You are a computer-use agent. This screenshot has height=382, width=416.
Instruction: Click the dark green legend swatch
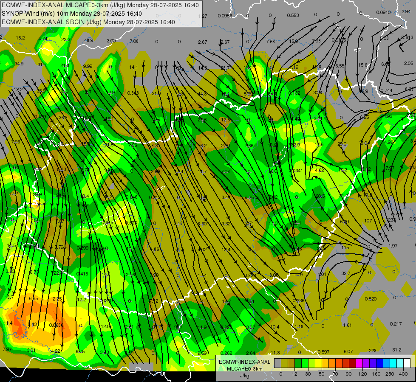pos(298,363)
